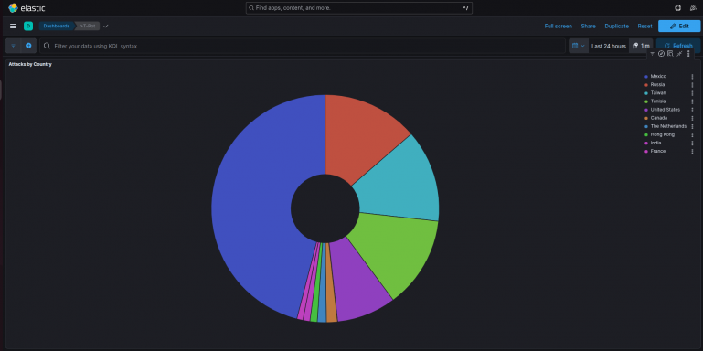Click the panel pin icon

pos(679,54)
